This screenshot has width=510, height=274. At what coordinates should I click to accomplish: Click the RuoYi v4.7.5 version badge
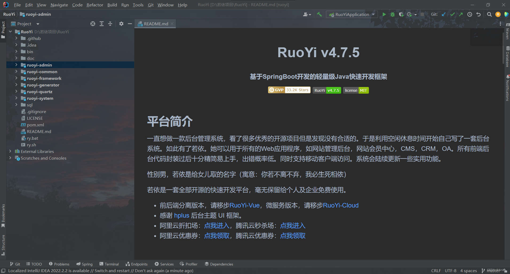tap(327, 90)
